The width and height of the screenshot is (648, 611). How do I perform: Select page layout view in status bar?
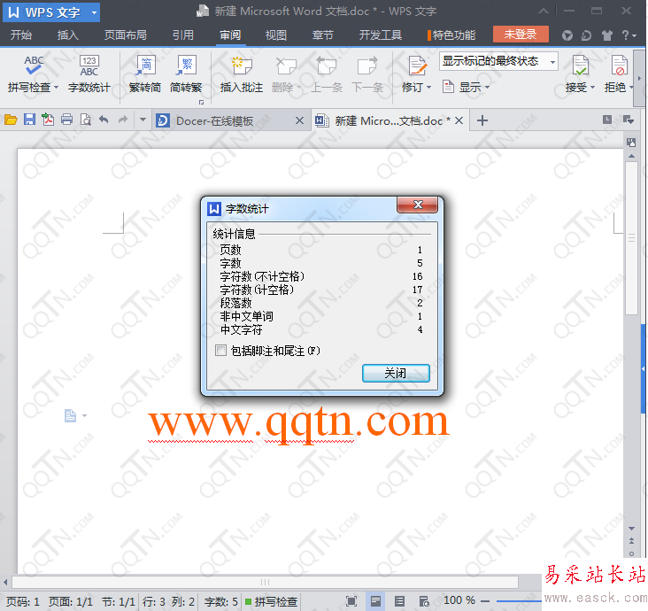tap(375, 601)
